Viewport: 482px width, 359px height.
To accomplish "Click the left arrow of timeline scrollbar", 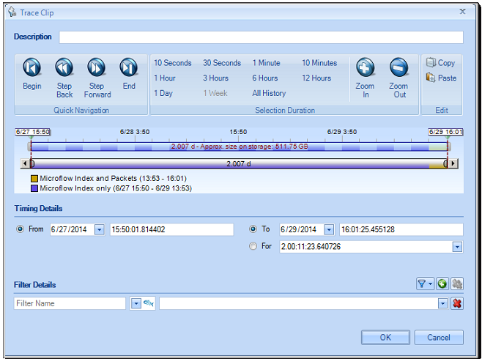I will point(24,163).
